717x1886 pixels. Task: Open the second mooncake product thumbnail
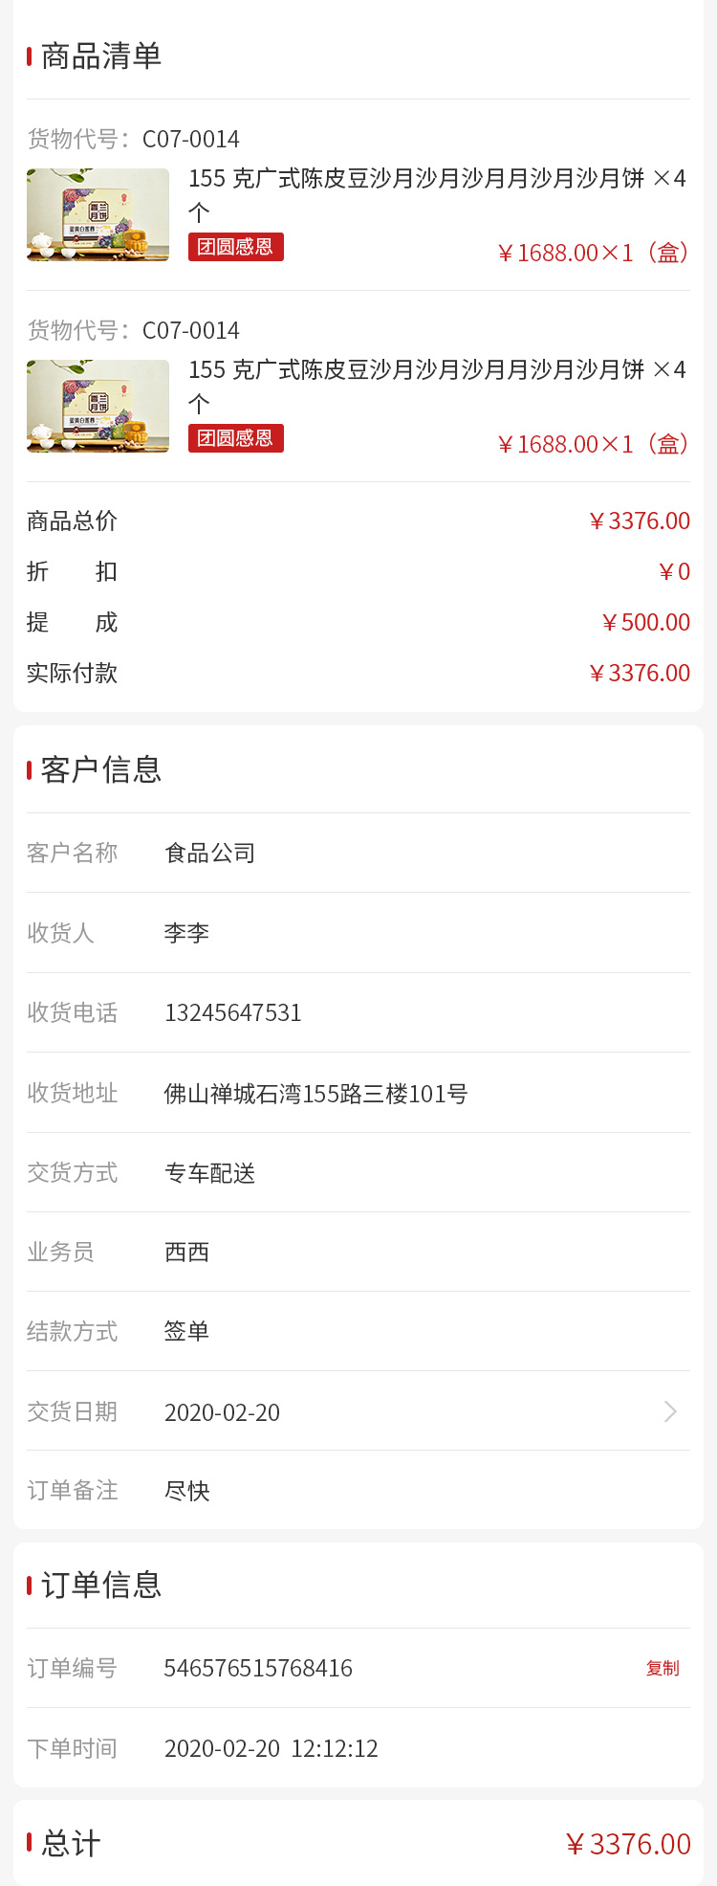(98, 406)
